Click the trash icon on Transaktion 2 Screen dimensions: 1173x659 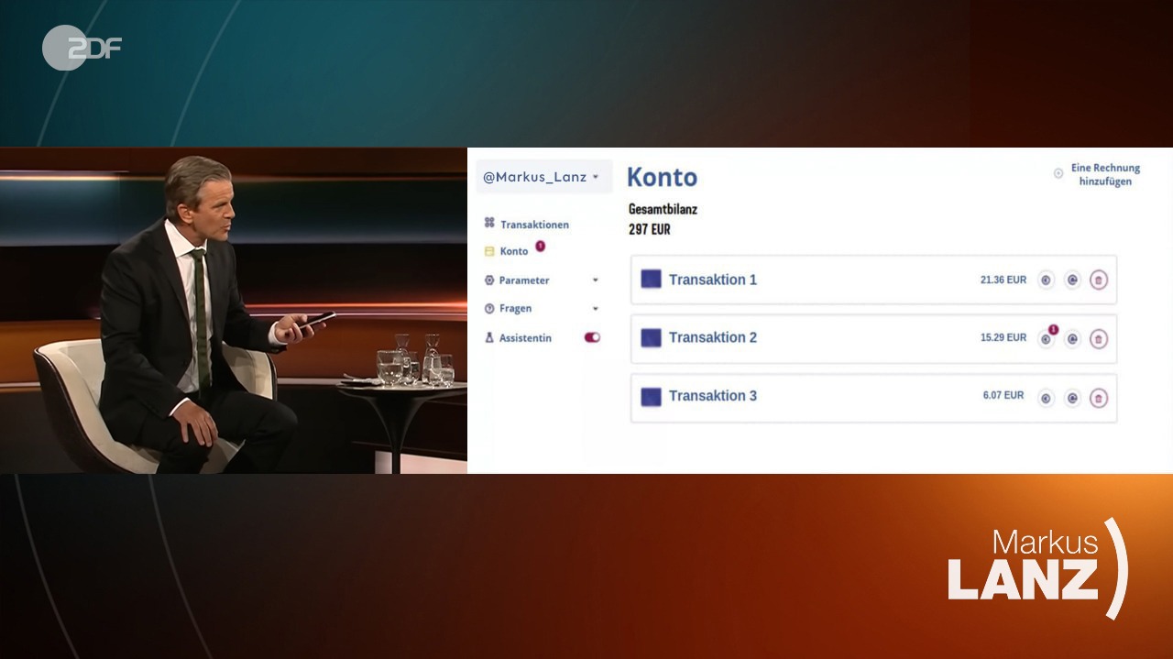tap(1098, 339)
